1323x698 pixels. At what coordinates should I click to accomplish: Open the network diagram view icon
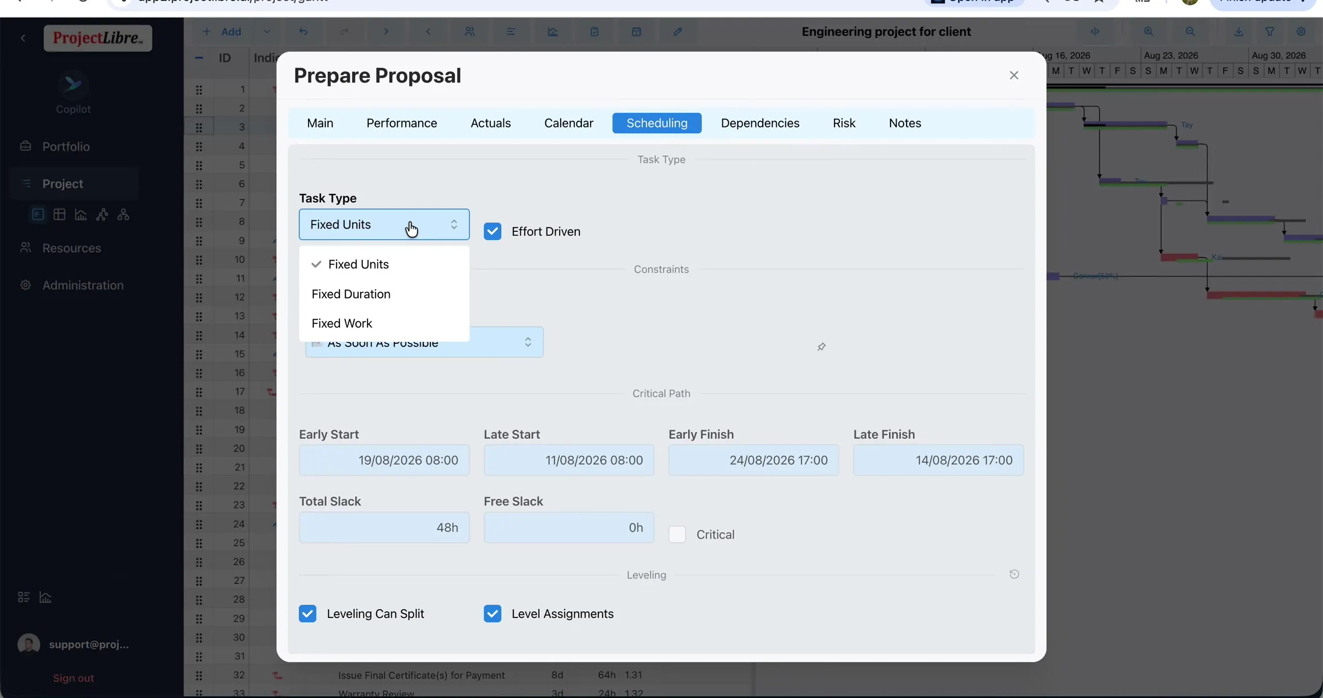[x=102, y=215]
